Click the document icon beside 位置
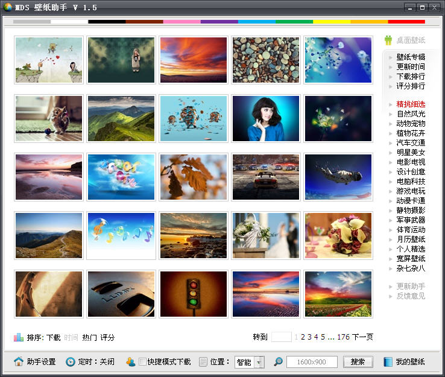The image size is (445, 377). tap(203, 362)
